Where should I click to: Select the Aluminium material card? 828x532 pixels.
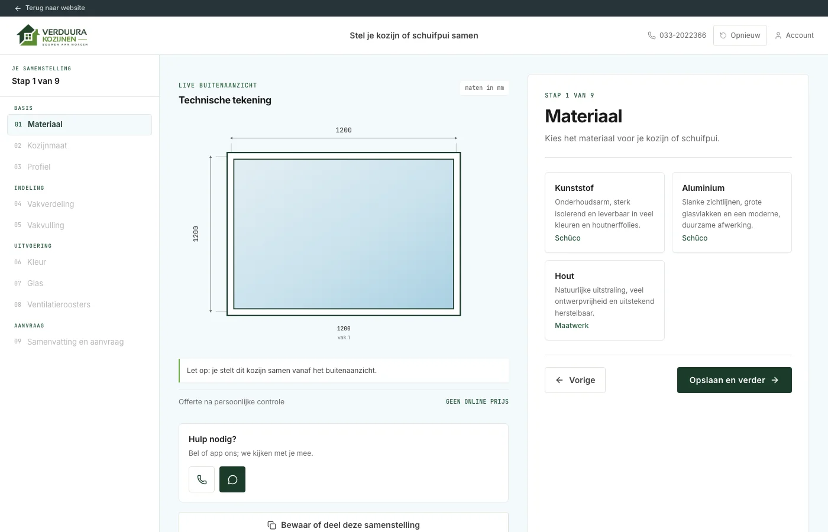click(732, 213)
